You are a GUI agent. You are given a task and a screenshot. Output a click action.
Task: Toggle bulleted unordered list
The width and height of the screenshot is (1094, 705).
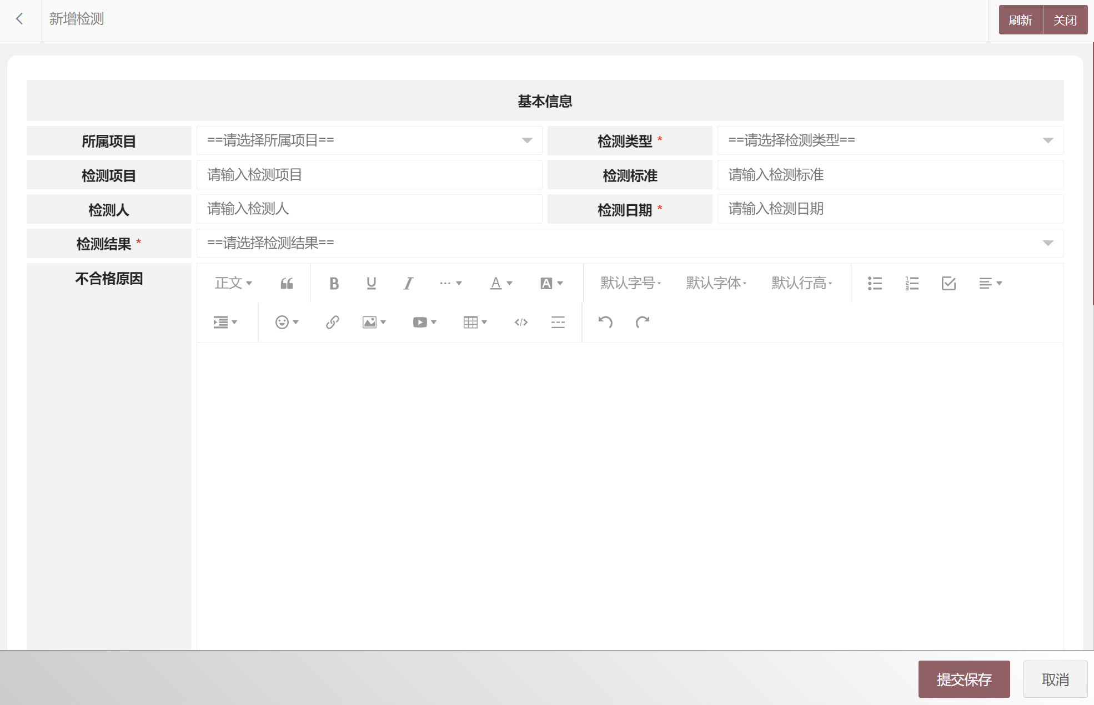875,284
